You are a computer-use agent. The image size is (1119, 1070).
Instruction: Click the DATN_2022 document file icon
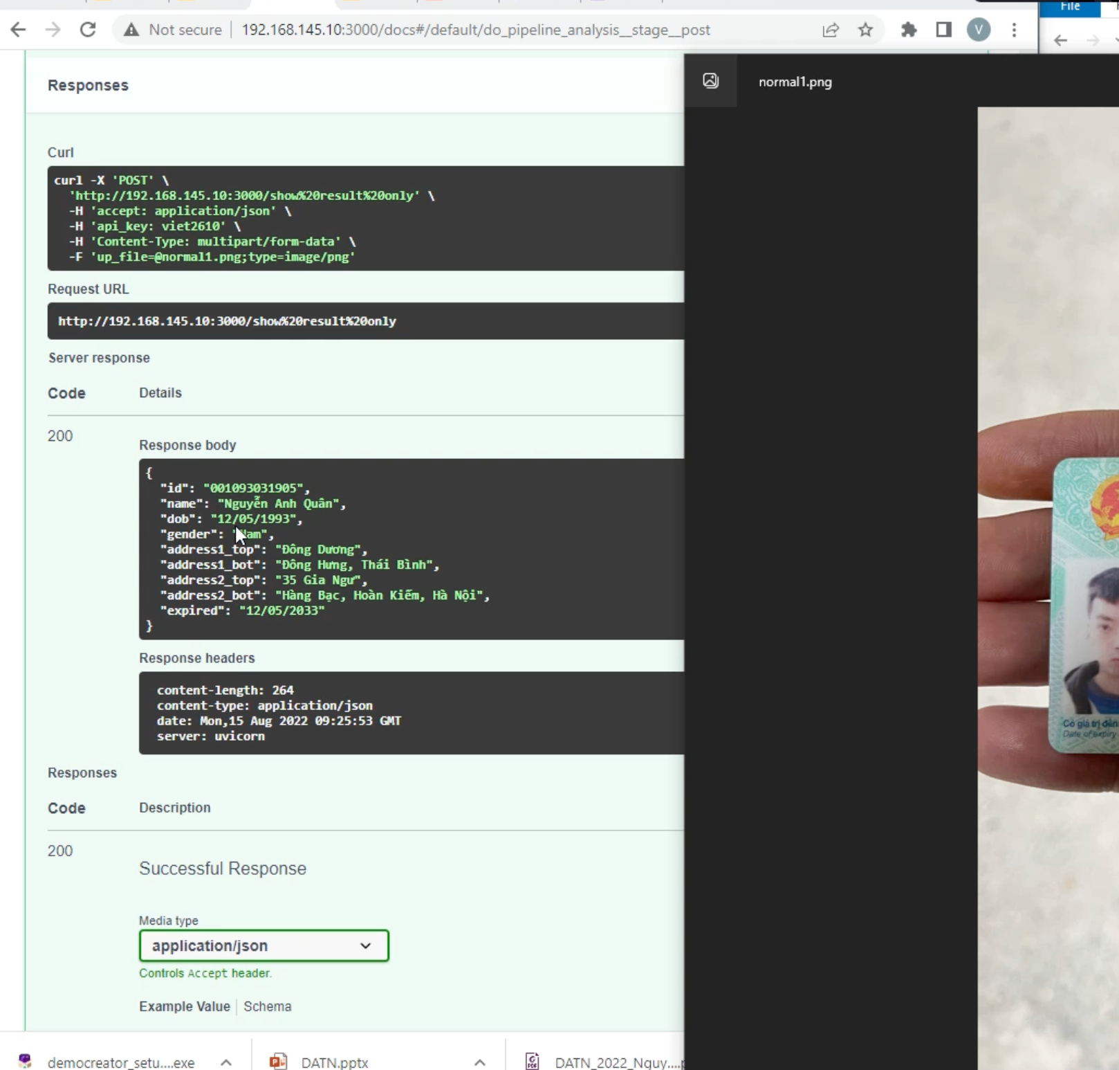click(532, 1061)
